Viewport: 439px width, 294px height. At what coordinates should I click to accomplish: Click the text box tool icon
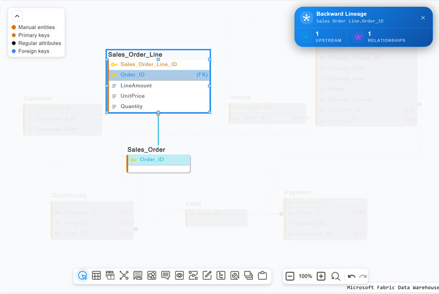tap(221, 276)
